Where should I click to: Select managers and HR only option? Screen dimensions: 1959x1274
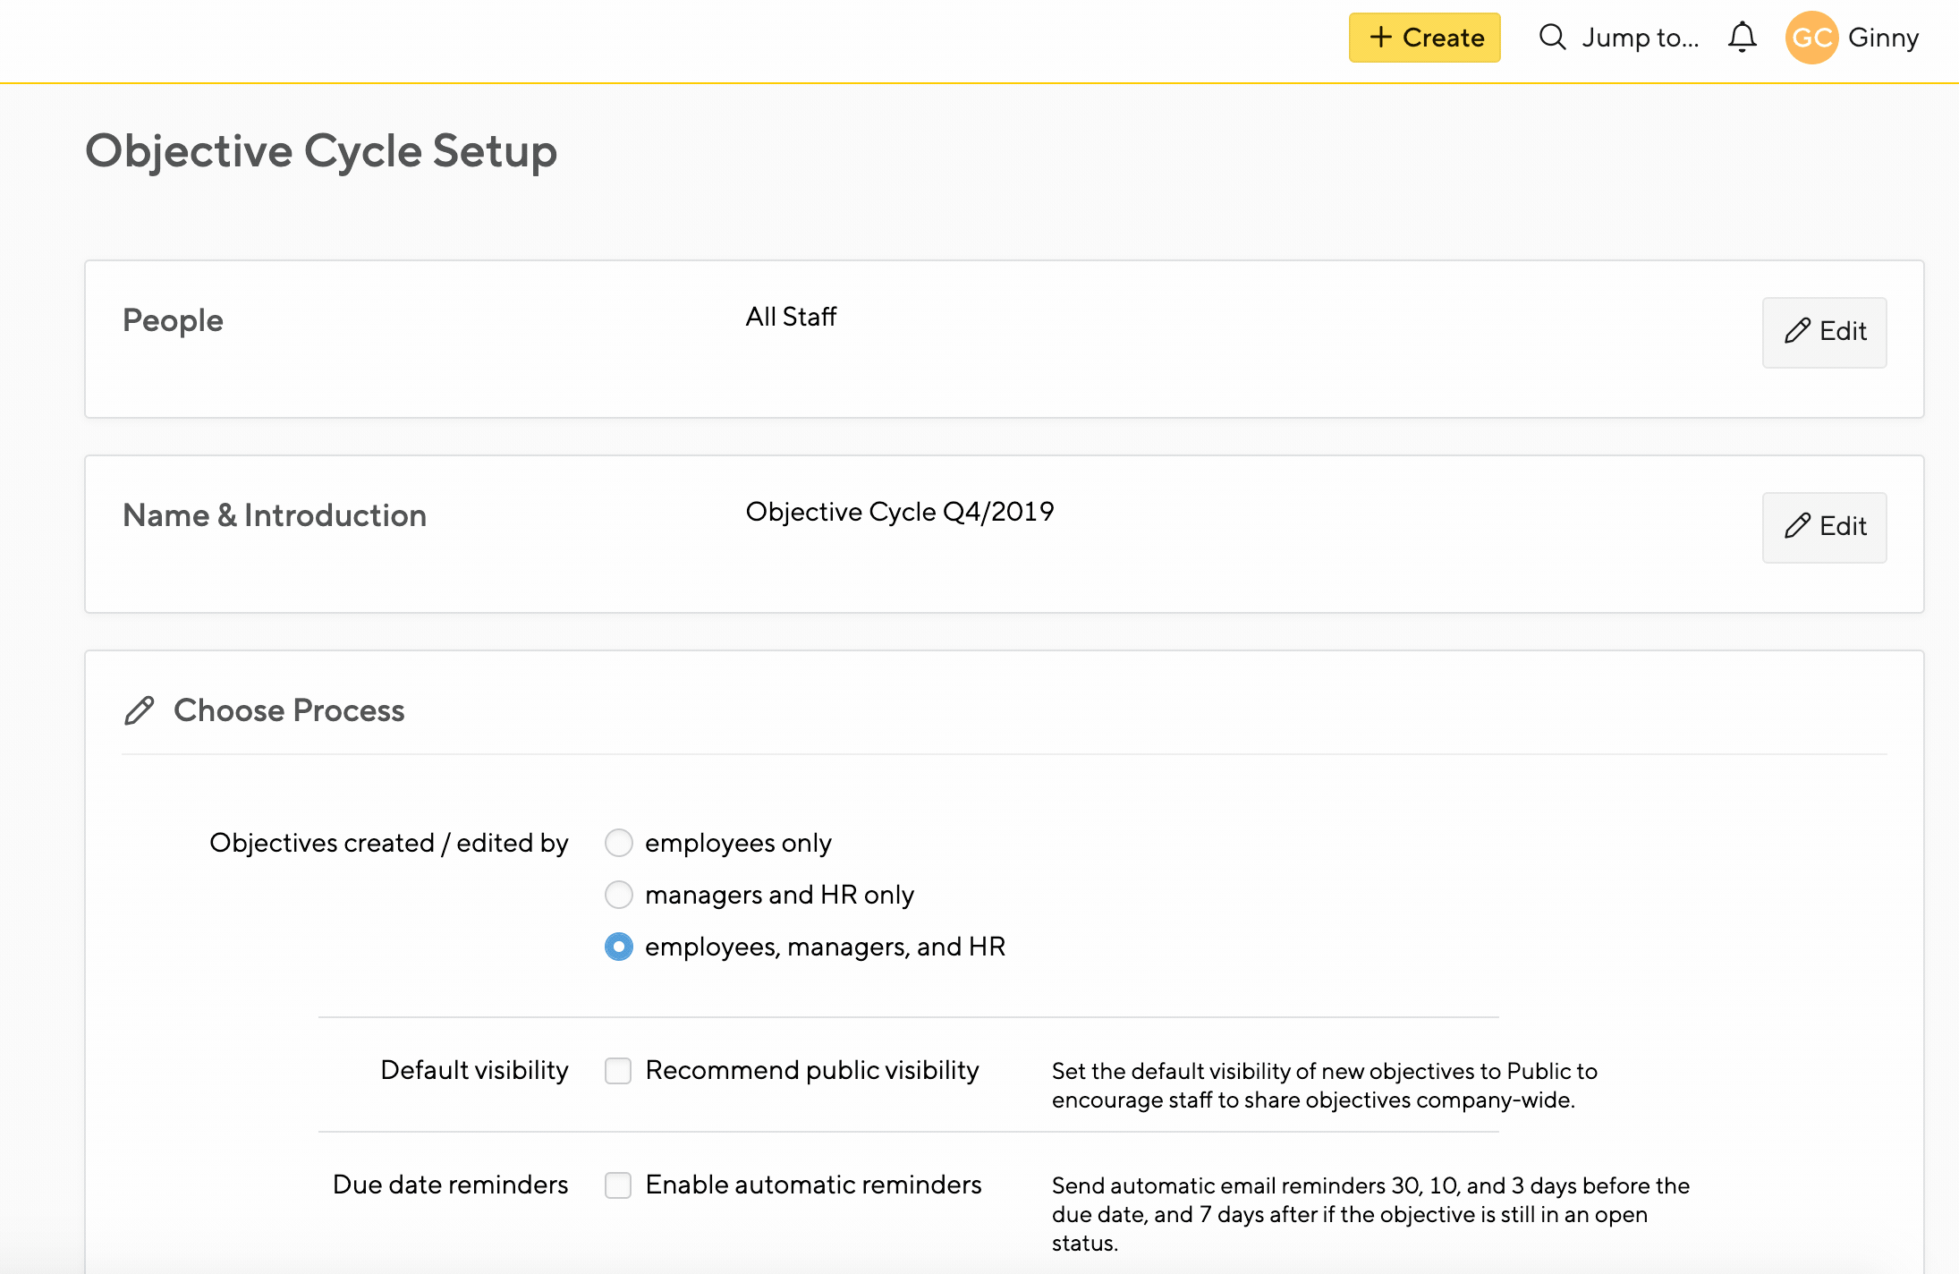pyautogui.click(x=618, y=895)
